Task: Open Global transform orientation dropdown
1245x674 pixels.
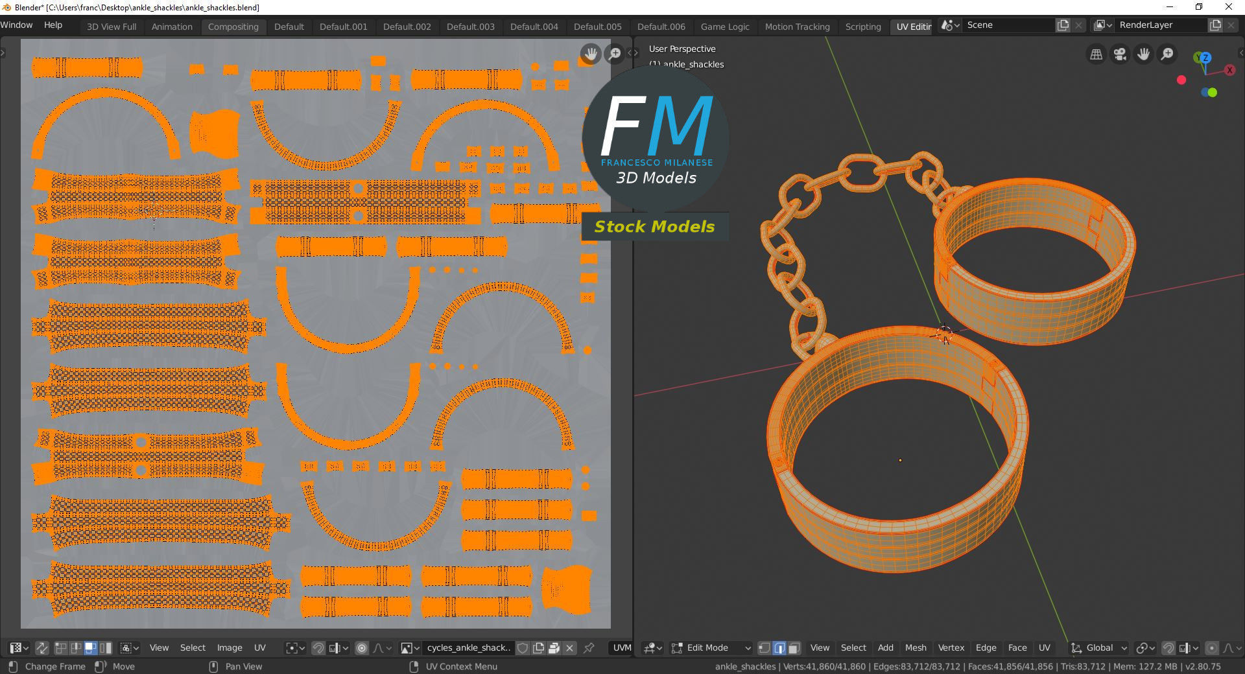Action: click(1099, 647)
